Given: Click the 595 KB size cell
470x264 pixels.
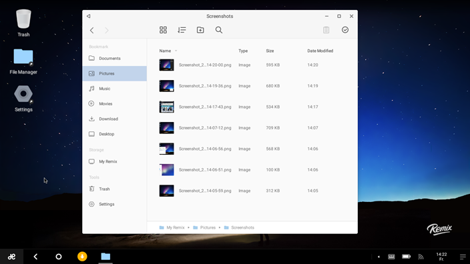Looking at the screenshot, I should pyautogui.click(x=273, y=65).
